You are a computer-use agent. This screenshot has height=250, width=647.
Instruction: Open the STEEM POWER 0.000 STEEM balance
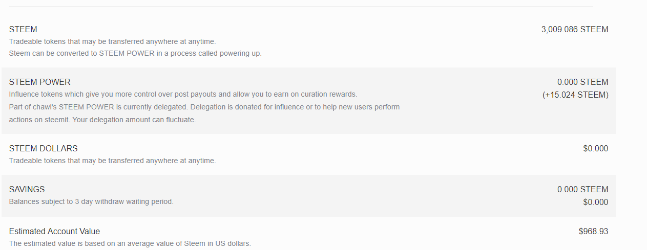click(582, 82)
